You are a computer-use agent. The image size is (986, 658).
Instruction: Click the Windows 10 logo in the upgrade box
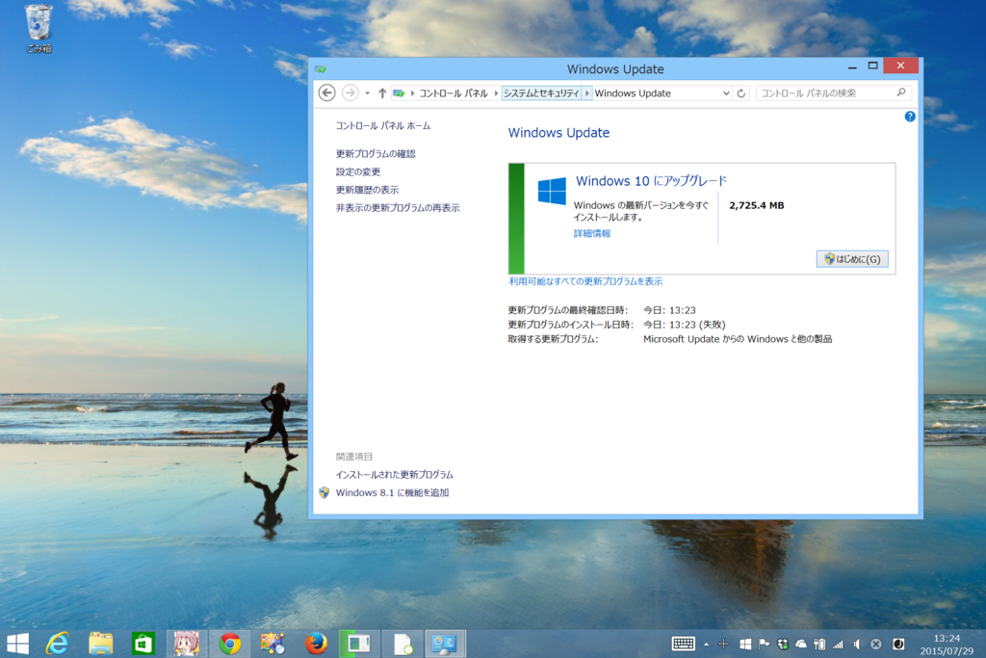552,191
